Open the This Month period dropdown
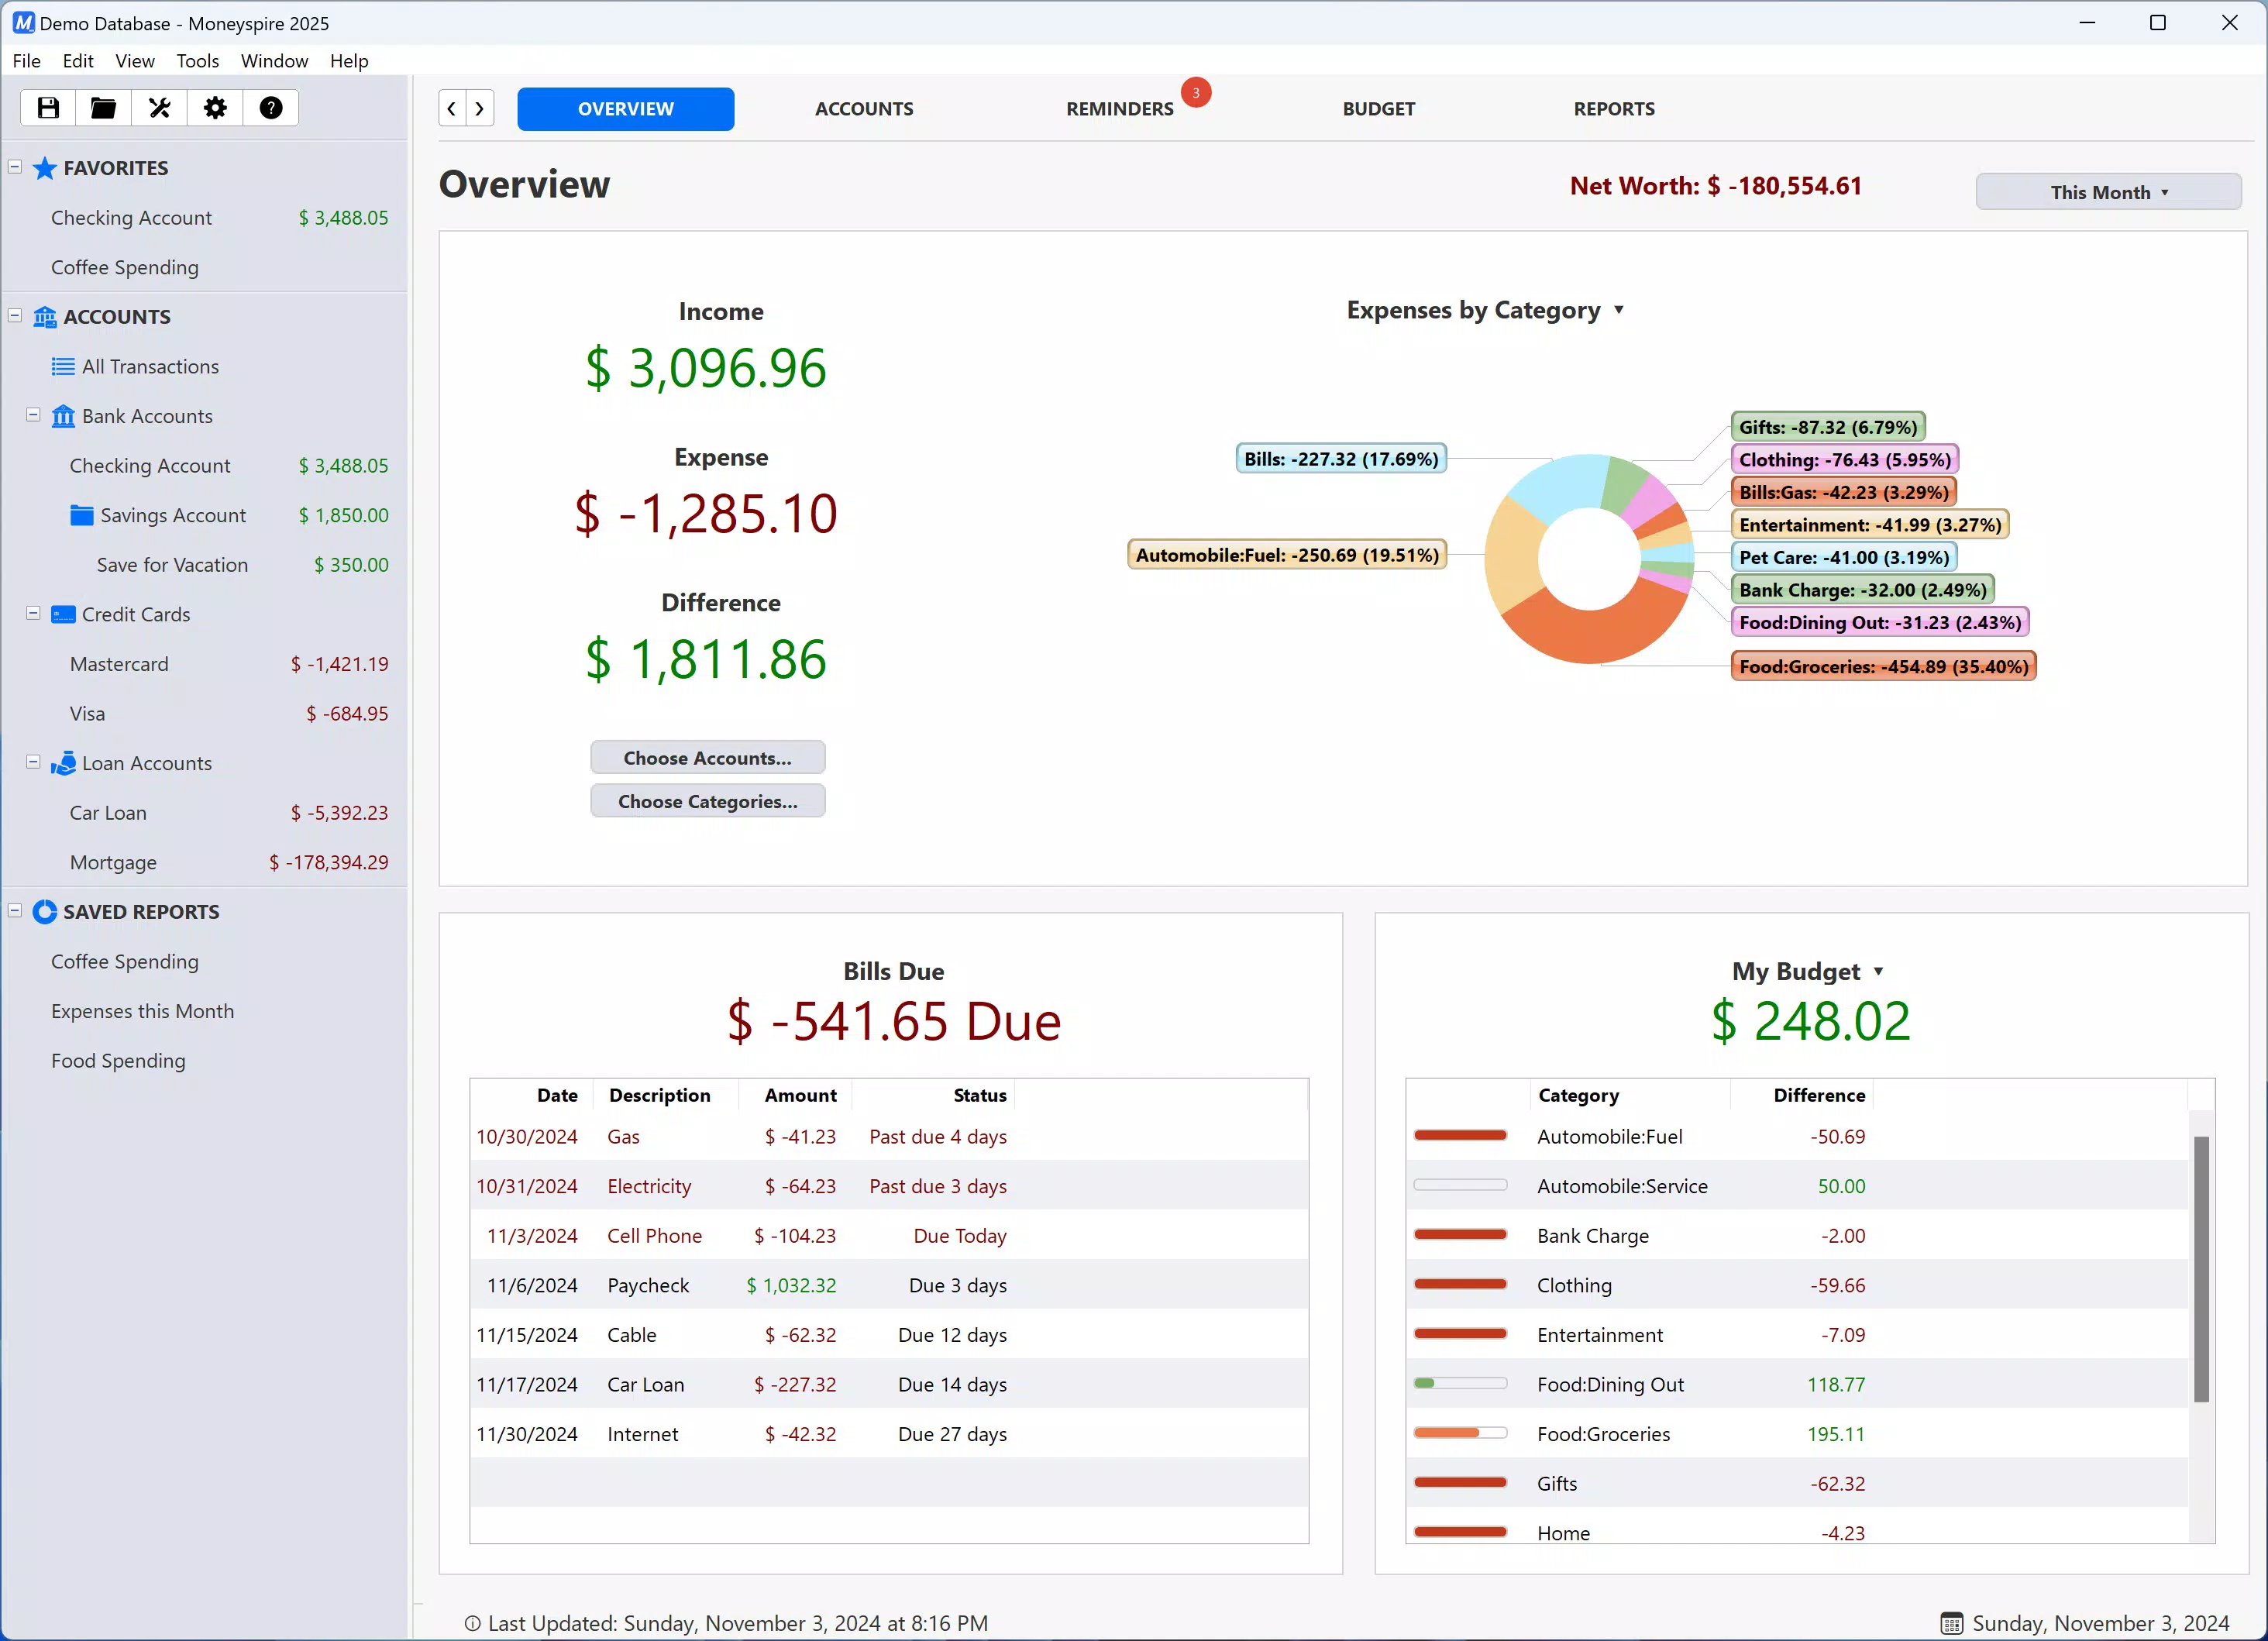 pos(2108,192)
